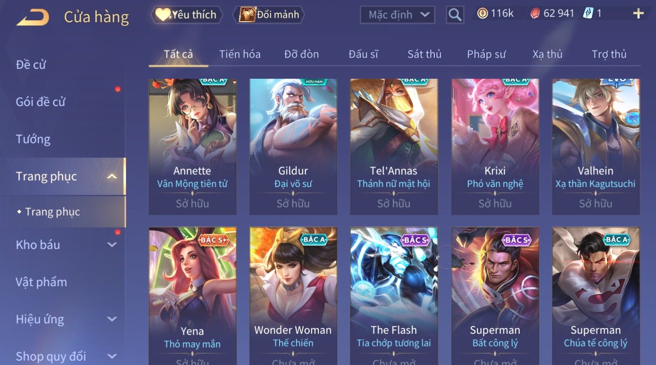This screenshot has height=365, width=656.
Task: Expand the Kho báu sidebar section
Action: coord(112,244)
